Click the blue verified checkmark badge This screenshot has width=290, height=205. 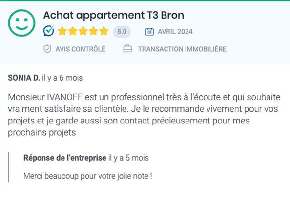[x=49, y=31]
